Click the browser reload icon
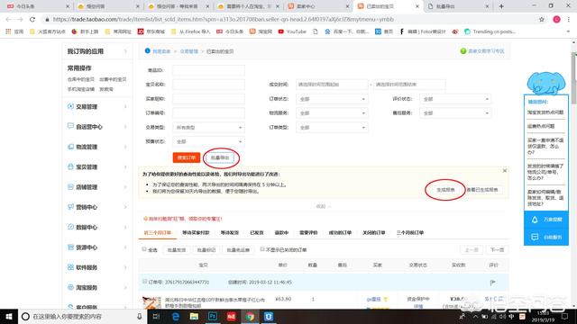Screen dimensions: 577x324 32,19
